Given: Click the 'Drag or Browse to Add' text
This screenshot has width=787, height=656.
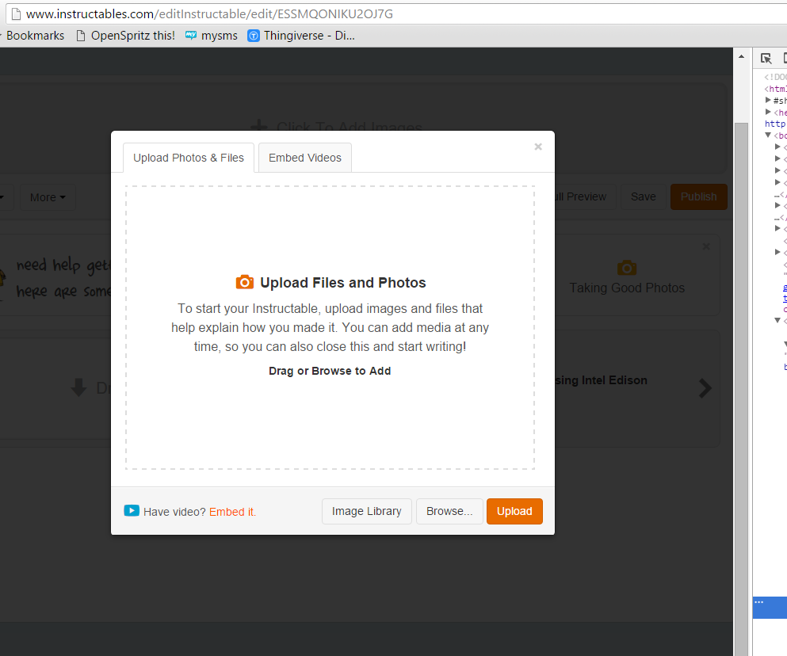Looking at the screenshot, I should tap(330, 371).
